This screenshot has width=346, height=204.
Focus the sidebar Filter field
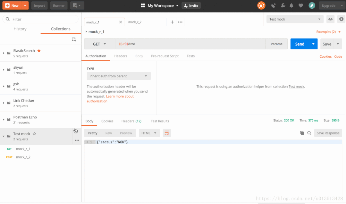(41, 19)
